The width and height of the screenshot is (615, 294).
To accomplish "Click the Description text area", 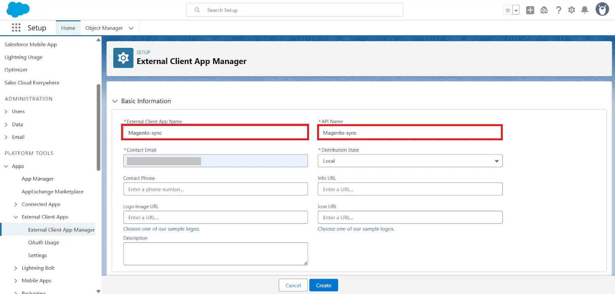I will tap(215, 254).
